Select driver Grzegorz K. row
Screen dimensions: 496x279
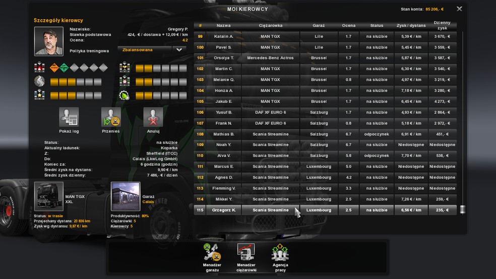pyautogui.click(x=325, y=210)
